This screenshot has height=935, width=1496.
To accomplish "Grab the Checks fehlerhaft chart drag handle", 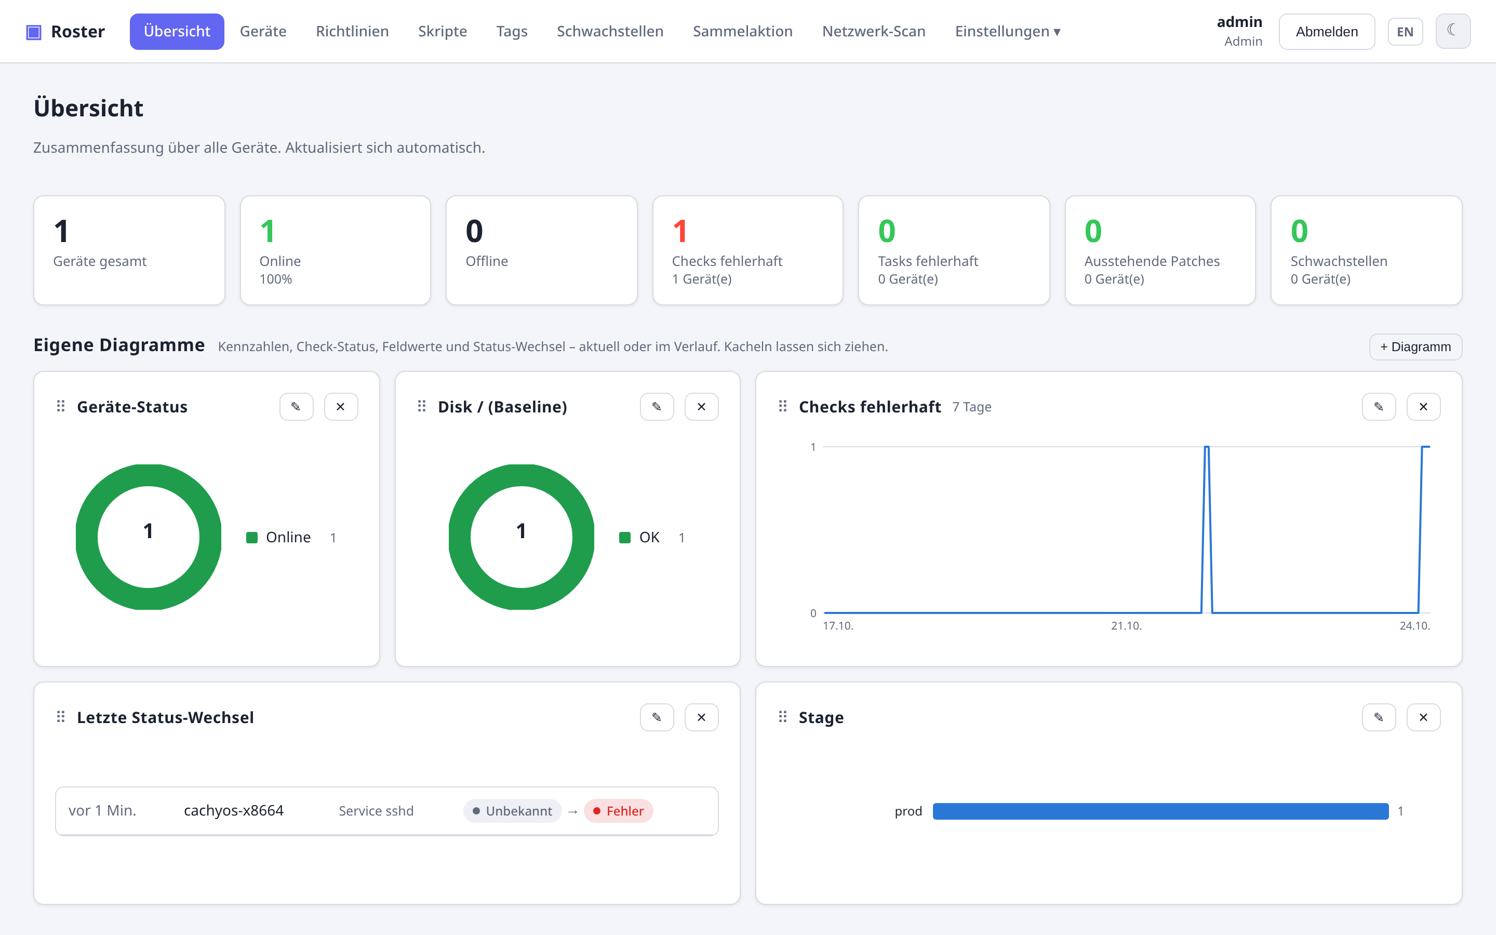I will [783, 406].
